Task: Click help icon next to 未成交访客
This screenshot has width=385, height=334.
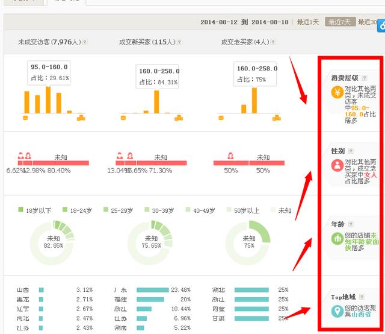Action: (x=85, y=42)
